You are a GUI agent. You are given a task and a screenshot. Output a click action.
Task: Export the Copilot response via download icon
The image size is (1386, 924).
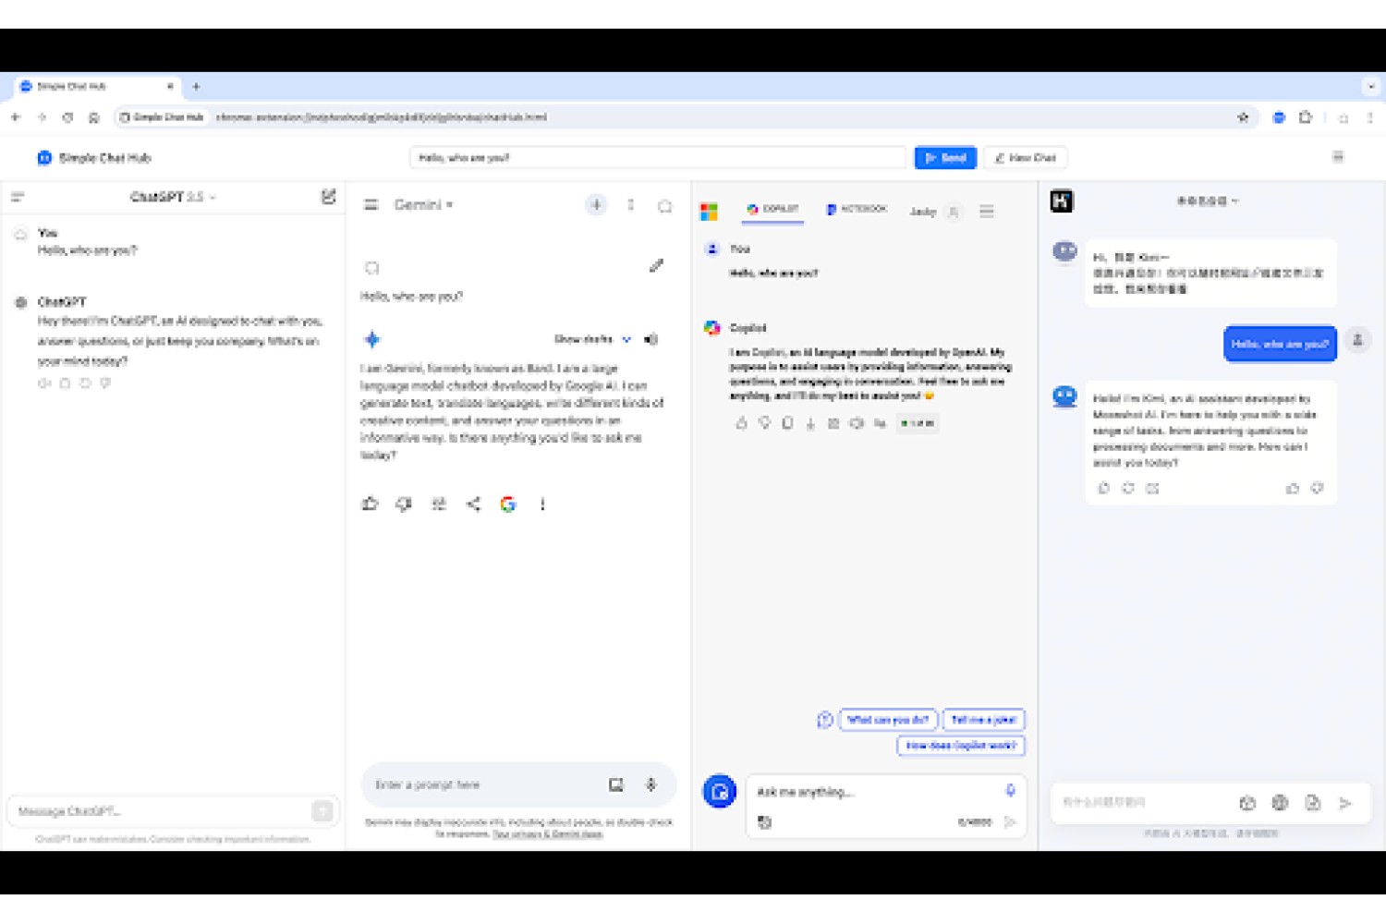coord(810,423)
